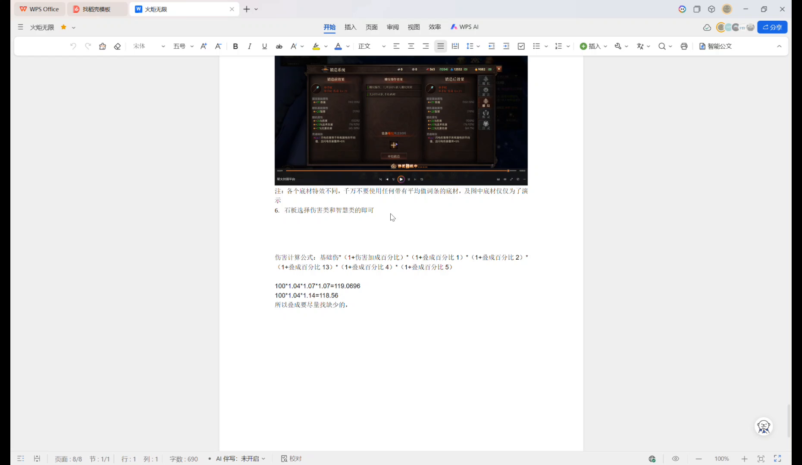Toggle justified text alignment

[x=440, y=46]
